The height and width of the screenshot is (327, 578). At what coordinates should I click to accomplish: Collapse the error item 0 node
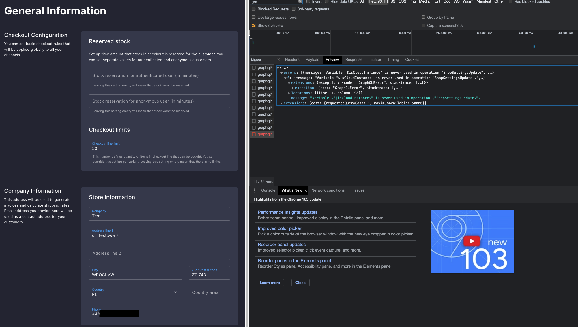point(285,78)
